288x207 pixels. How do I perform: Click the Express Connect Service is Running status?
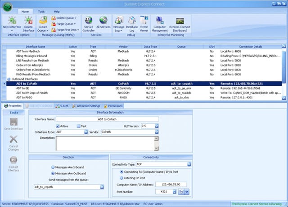click(256, 204)
